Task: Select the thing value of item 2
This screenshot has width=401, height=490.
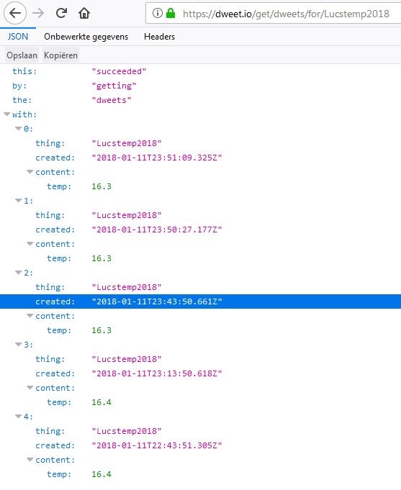Action: tap(127, 287)
